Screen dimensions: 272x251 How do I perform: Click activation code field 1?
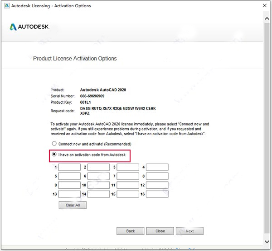(x=69, y=167)
